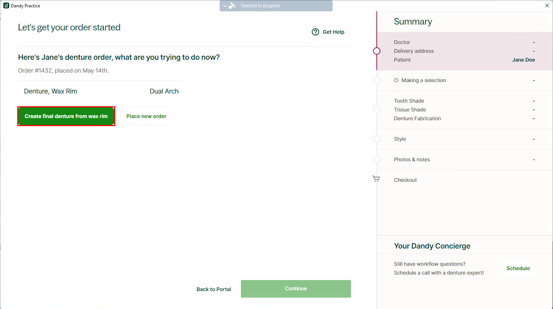Open the Patient Jane Doe summary row
553x309 pixels.
click(464, 60)
